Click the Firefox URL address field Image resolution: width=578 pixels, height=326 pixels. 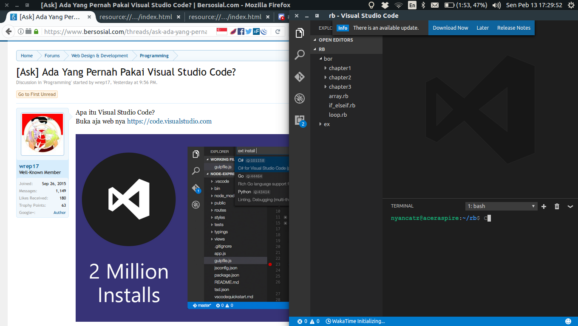click(126, 32)
